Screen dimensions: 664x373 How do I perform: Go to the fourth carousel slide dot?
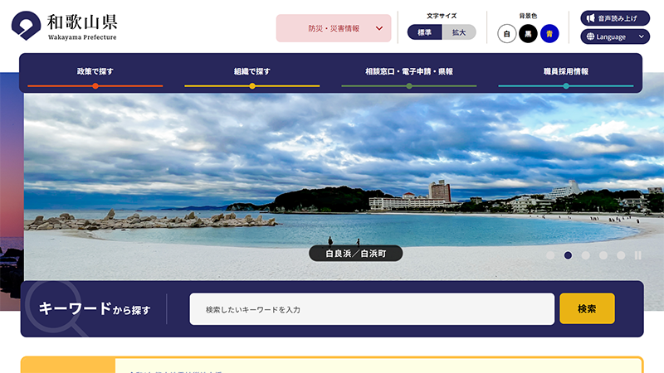(x=603, y=255)
